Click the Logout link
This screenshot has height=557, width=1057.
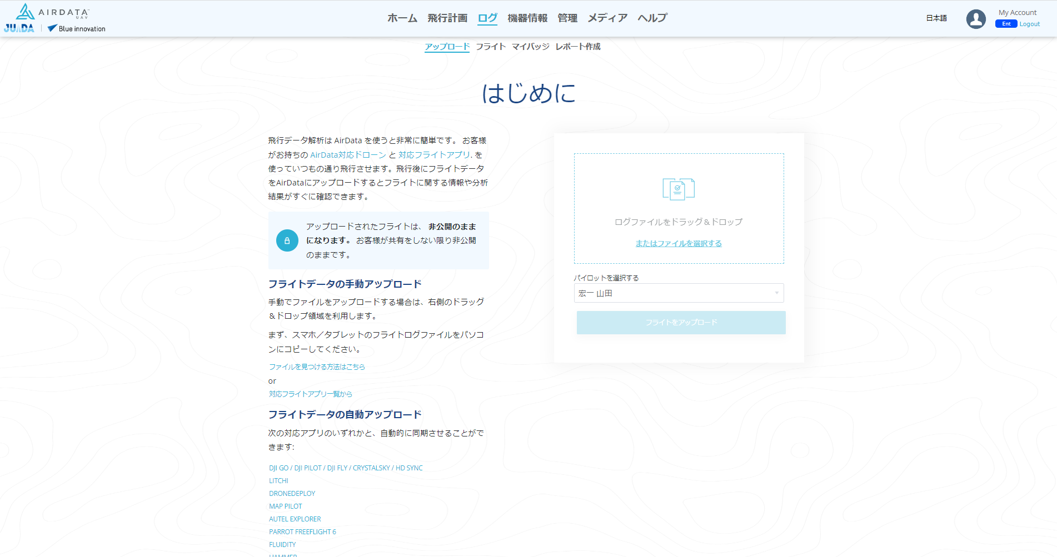point(1029,24)
